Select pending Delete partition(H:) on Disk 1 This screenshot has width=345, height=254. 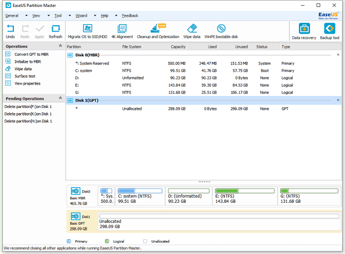pyautogui.click(x=28, y=121)
